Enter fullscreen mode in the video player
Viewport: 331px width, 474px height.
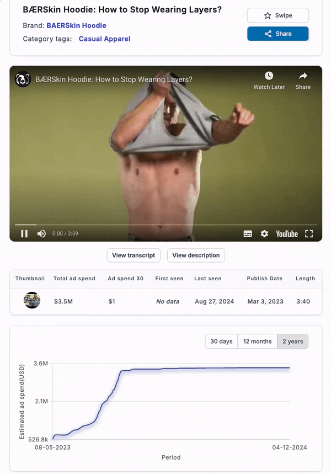click(309, 233)
